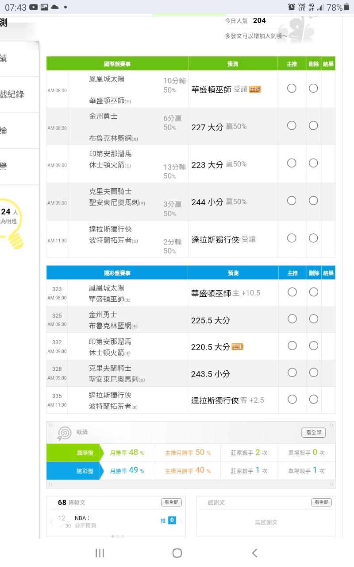Expand 戰績 records with 看全部 button
354x567 pixels.
(313, 432)
